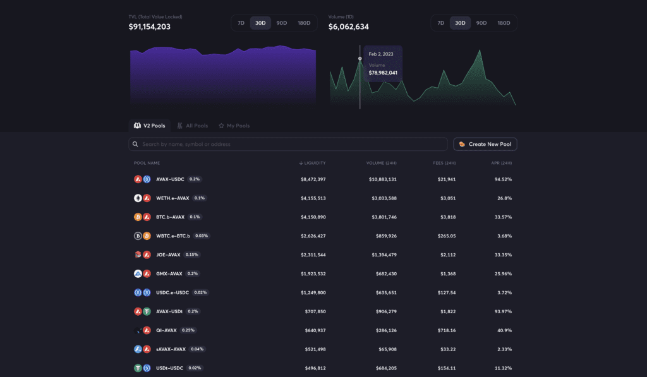Click the 93.97% APR value for AVAX–USDt
647x377 pixels.
click(503, 311)
